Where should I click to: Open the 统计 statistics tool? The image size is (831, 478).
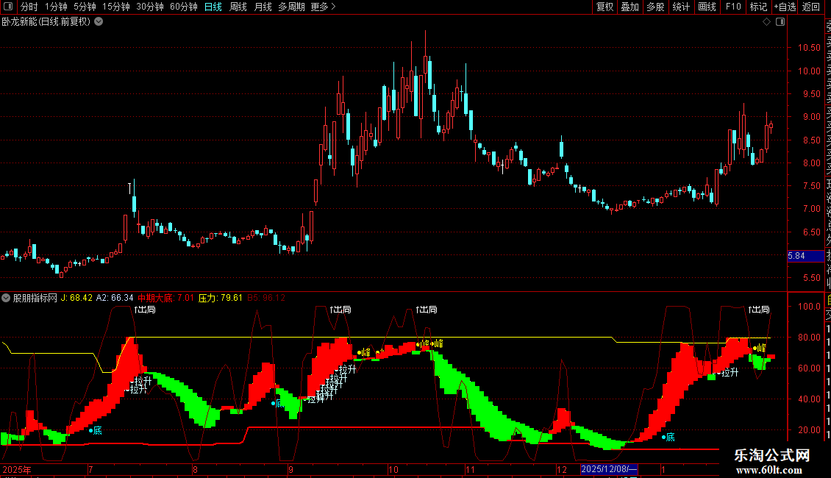pyautogui.click(x=681, y=7)
